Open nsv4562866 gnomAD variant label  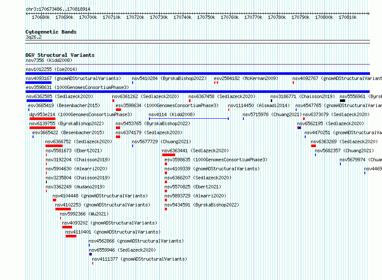(136, 241)
